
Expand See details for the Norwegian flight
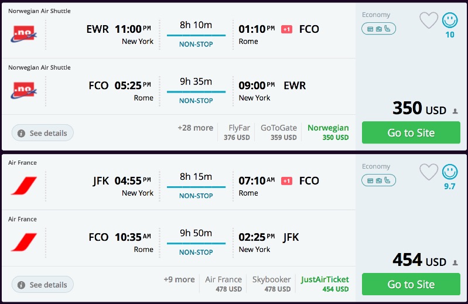pyautogui.click(x=43, y=133)
